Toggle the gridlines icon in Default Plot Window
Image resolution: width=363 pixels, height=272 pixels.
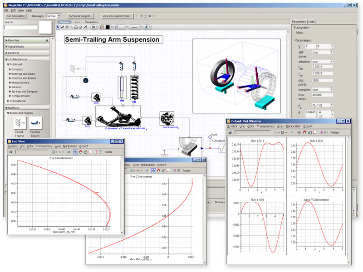point(322,132)
